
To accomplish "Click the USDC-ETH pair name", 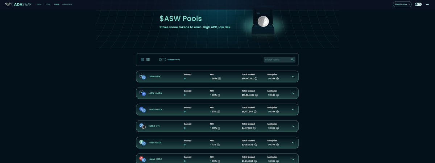I will [x=155, y=126].
